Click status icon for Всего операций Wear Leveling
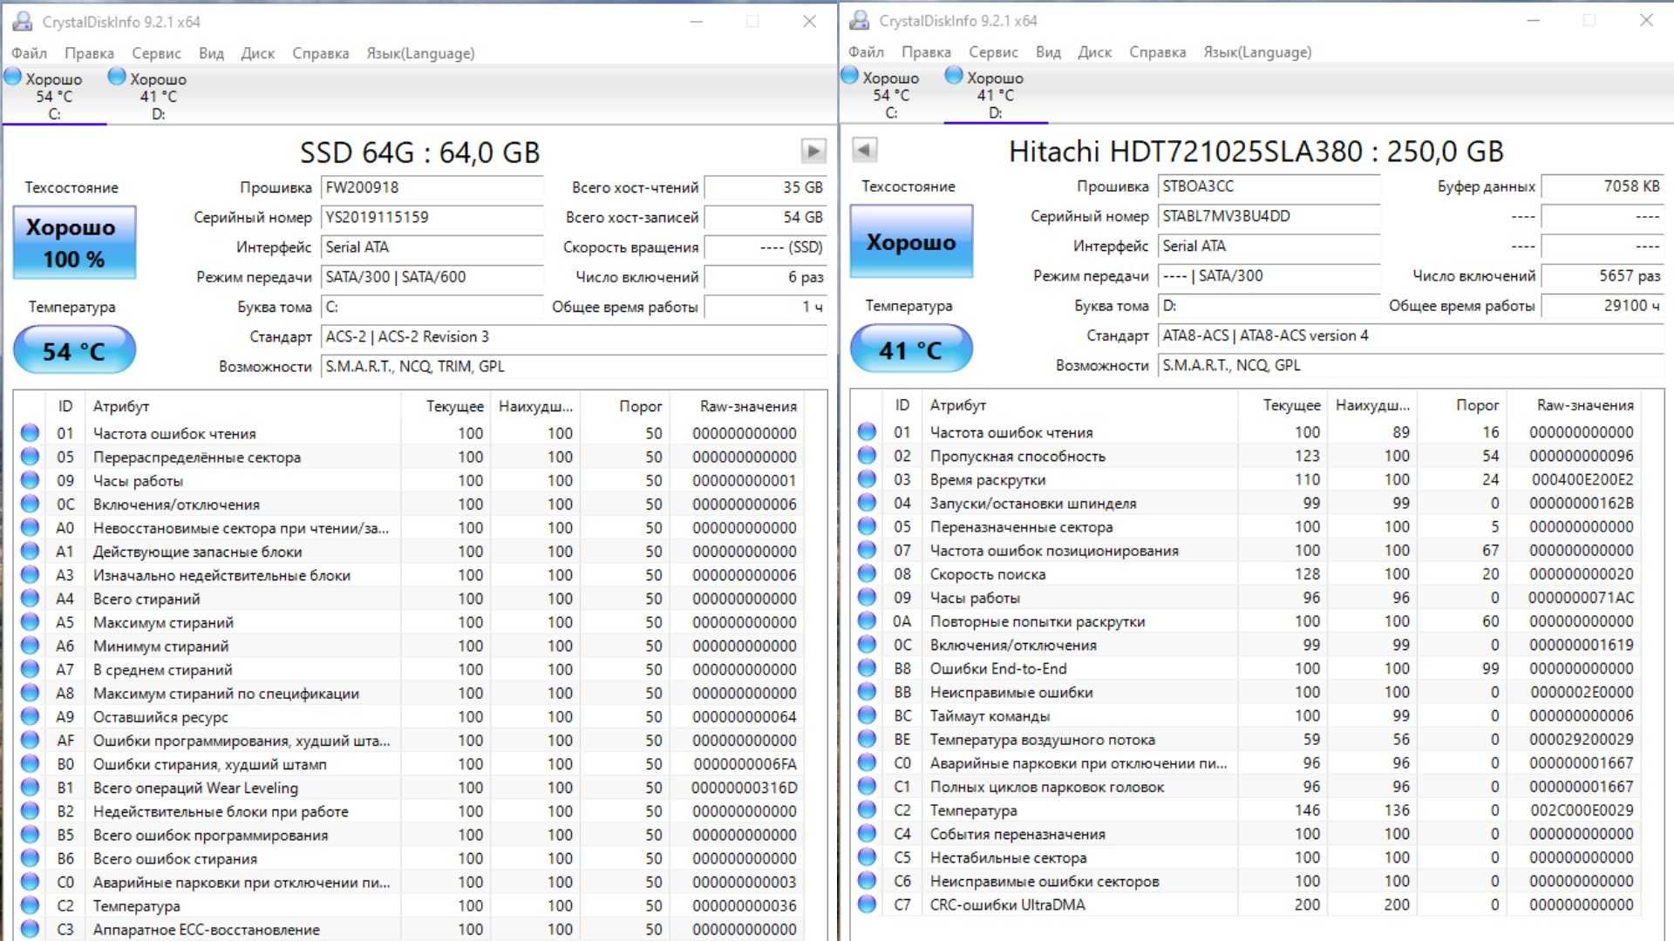The height and width of the screenshot is (941, 1674). click(30, 788)
